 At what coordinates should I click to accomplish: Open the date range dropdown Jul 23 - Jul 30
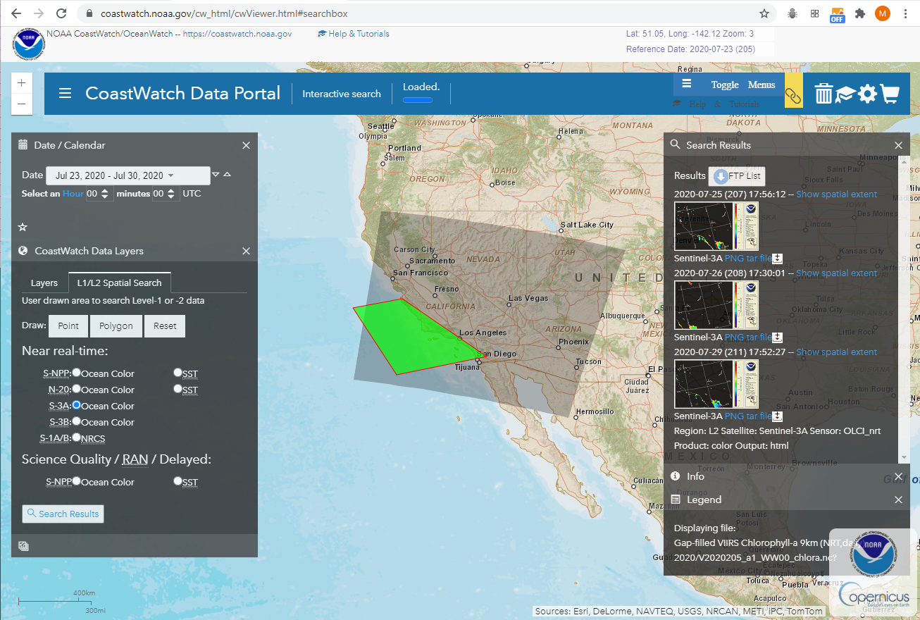128,175
